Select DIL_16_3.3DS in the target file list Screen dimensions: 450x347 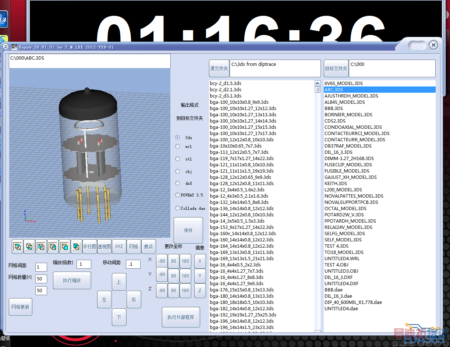click(x=338, y=152)
